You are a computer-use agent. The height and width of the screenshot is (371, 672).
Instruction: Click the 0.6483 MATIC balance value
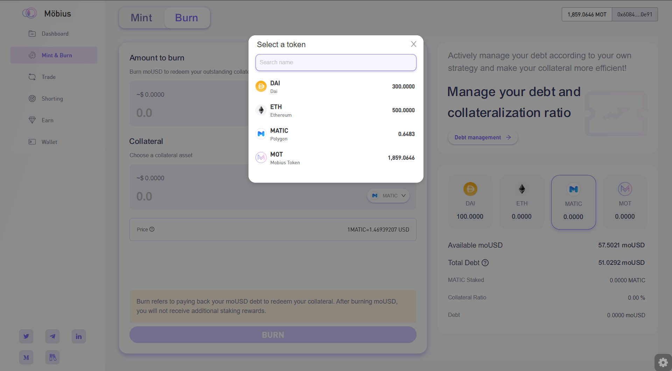coord(406,134)
